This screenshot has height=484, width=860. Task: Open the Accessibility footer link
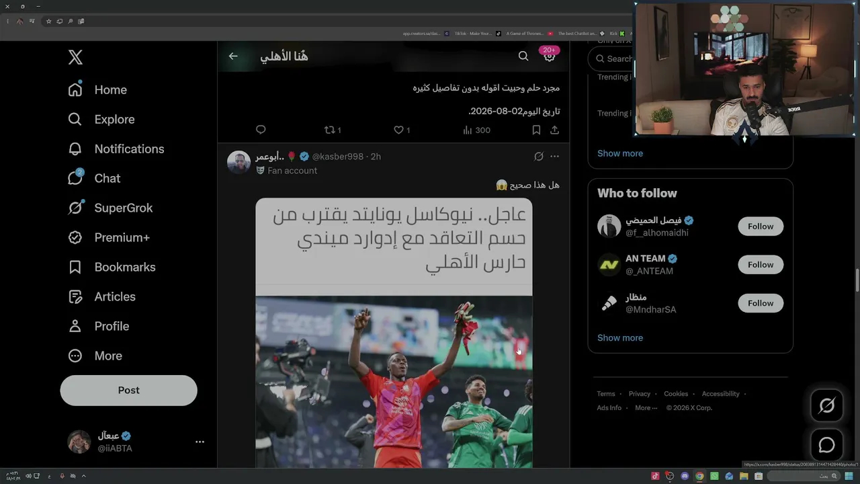click(721, 394)
